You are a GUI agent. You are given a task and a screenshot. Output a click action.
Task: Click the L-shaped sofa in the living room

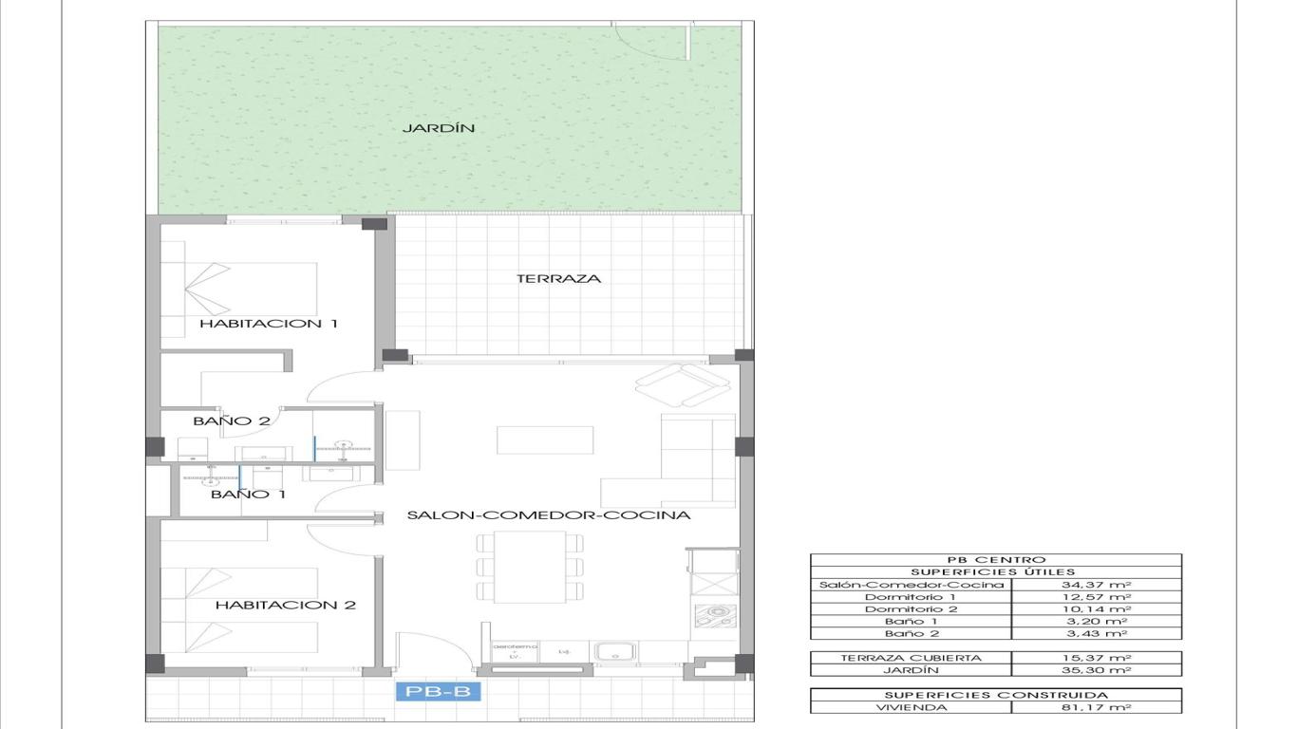(684, 460)
